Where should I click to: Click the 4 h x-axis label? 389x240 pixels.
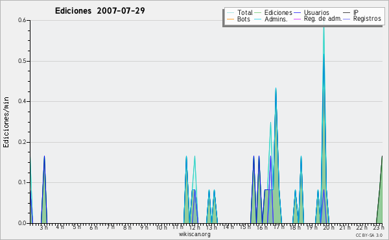[60, 227]
